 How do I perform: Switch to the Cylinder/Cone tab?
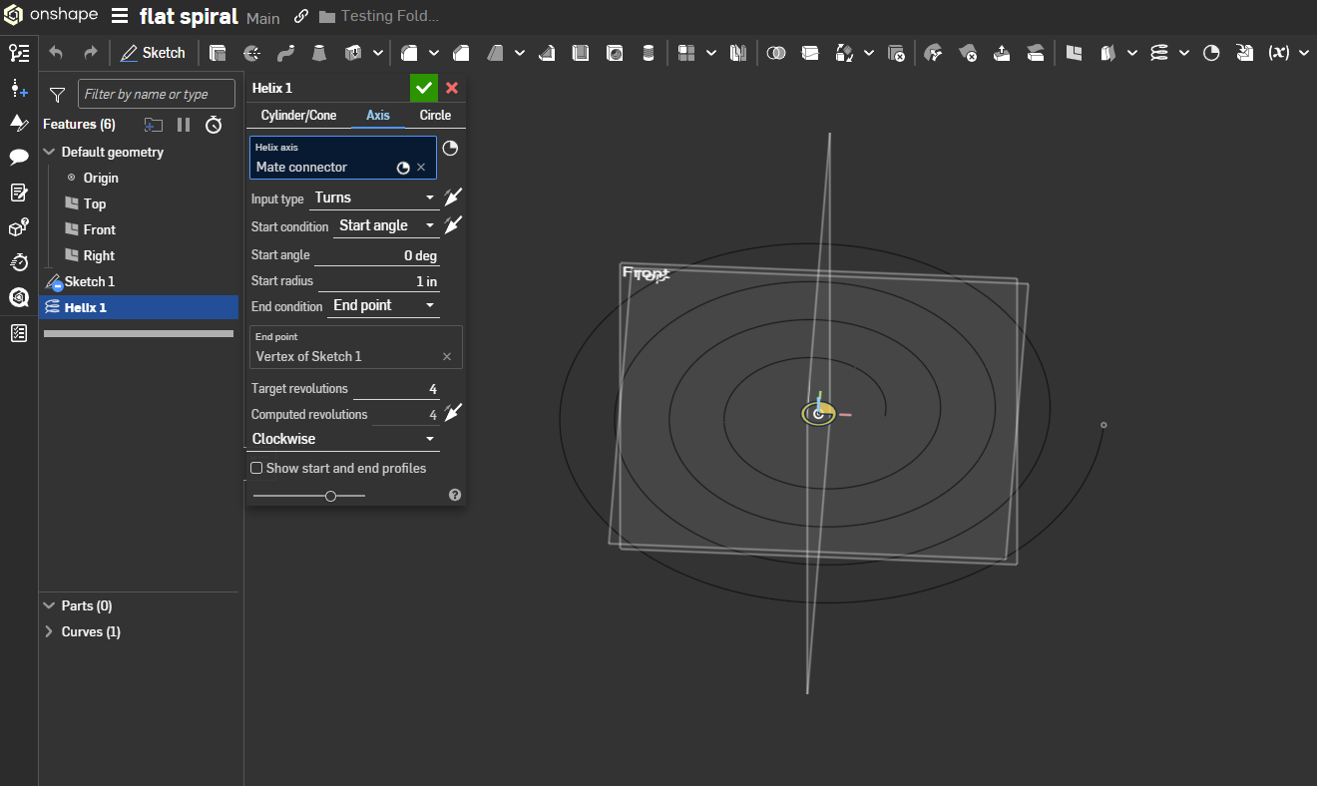(x=298, y=116)
